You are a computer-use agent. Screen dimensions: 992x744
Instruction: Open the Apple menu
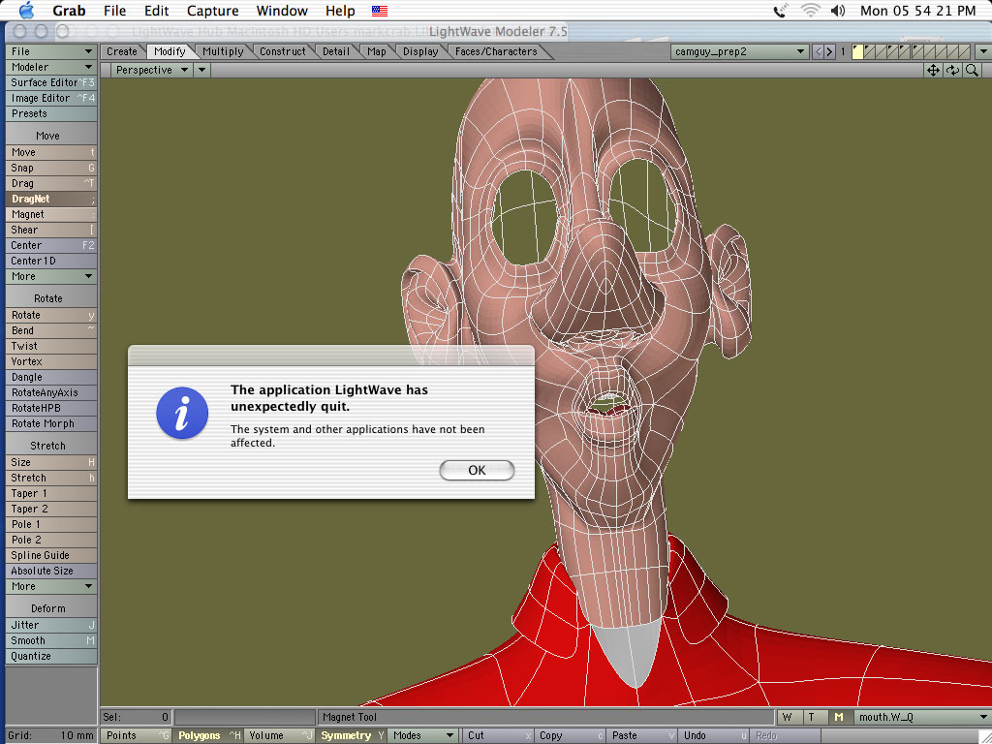point(26,10)
